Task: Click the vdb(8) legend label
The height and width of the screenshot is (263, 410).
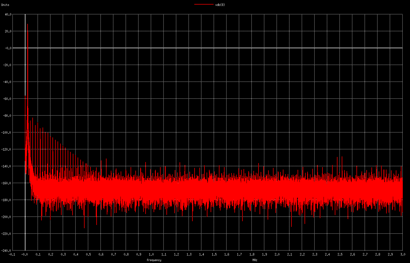Action: click(x=220, y=5)
